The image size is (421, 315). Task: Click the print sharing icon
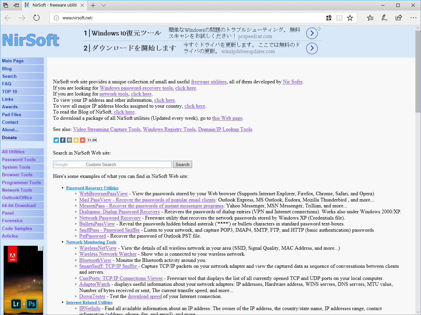[x=69, y=140]
